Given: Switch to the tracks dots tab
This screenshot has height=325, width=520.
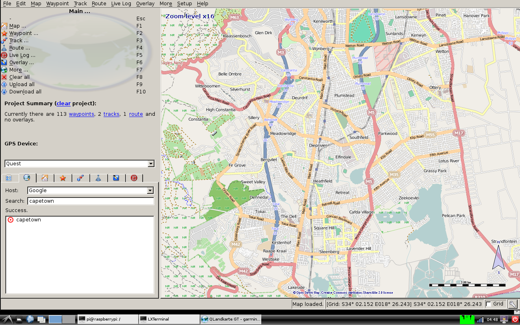Looking at the screenshot, I should click(80, 178).
